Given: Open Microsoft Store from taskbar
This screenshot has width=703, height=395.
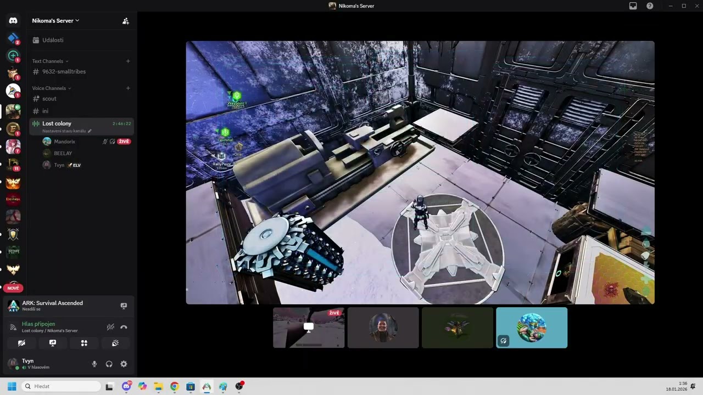Looking at the screenshot, I should coord(191,386).
